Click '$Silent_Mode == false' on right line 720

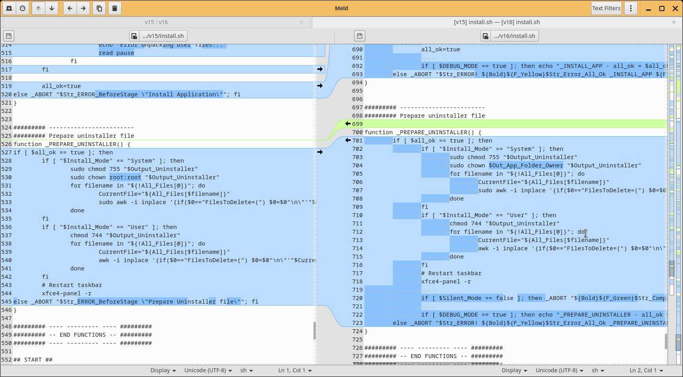click(476, 298)
